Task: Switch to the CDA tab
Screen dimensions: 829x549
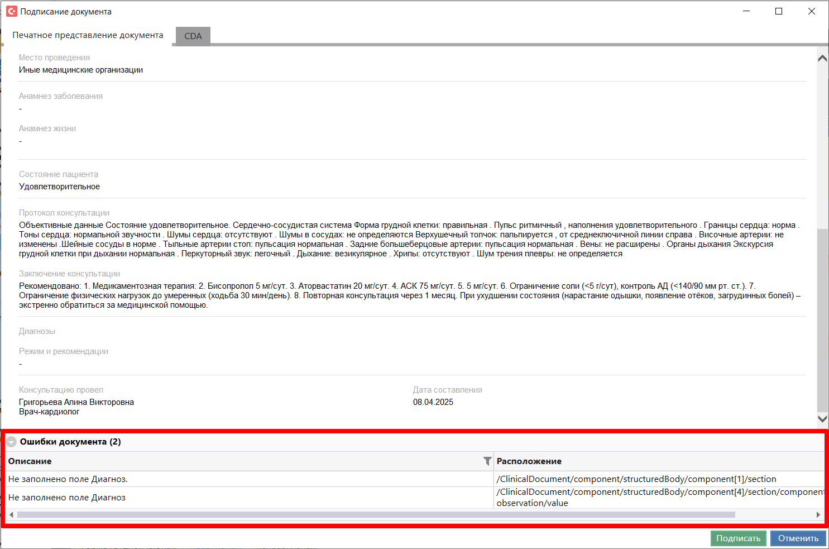Action: click(x=193, y=36)
